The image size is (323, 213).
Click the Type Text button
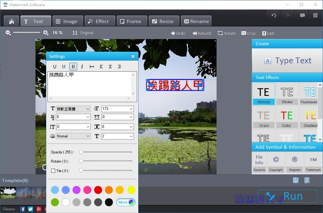click(288, 61)
